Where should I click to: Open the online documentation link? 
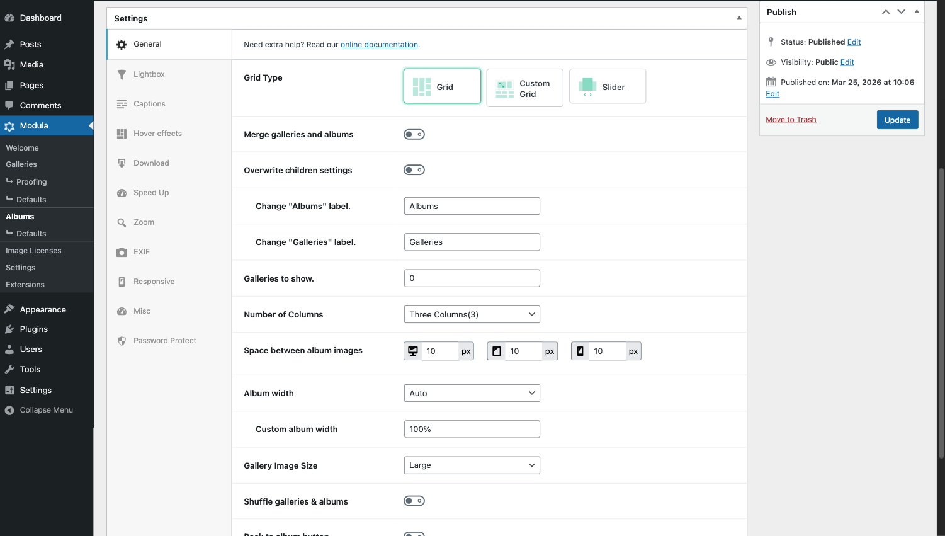(x=379, y=45)
